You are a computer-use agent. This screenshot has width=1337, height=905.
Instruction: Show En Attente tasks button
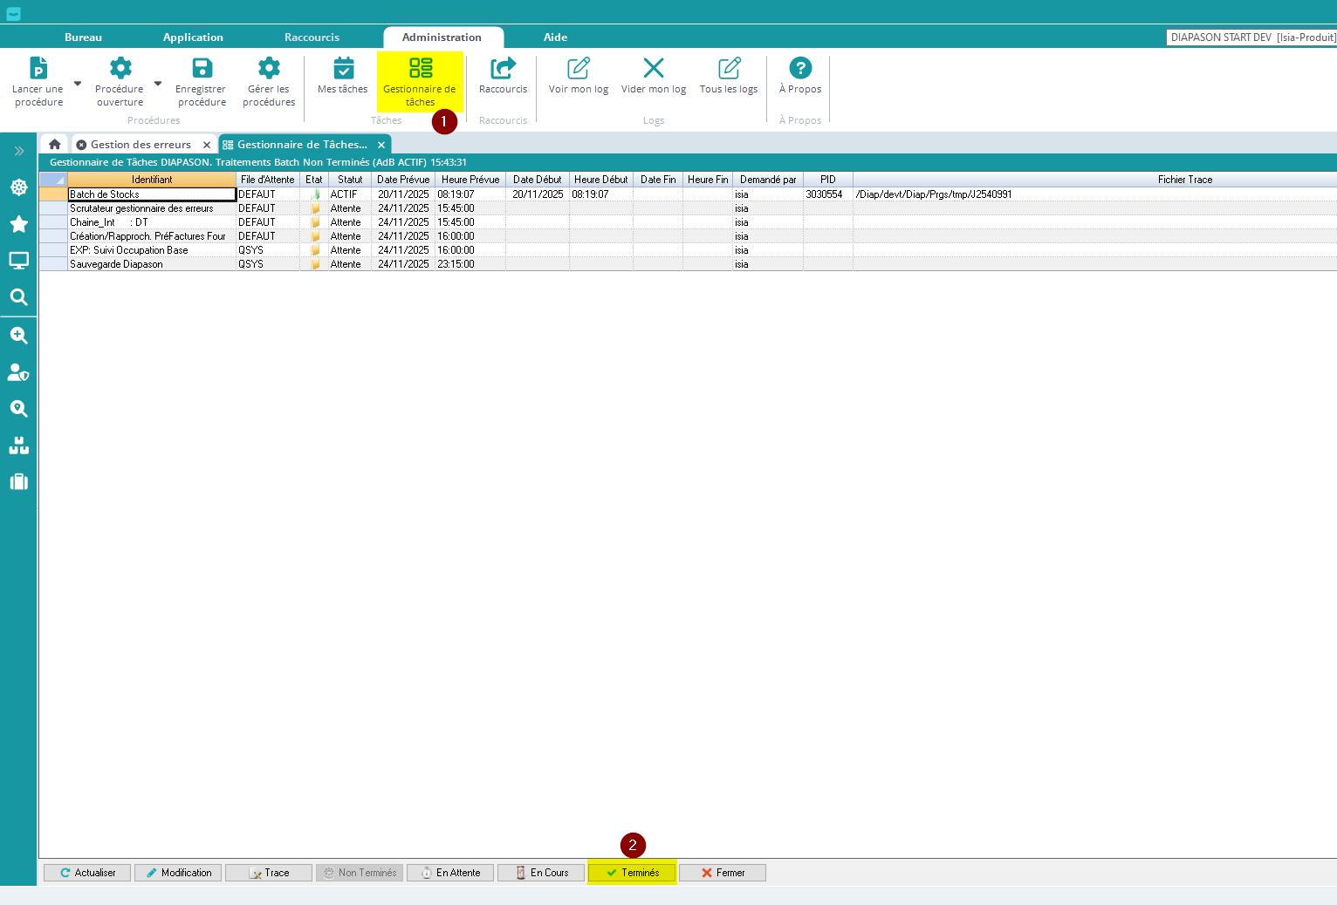click(450, 873)
